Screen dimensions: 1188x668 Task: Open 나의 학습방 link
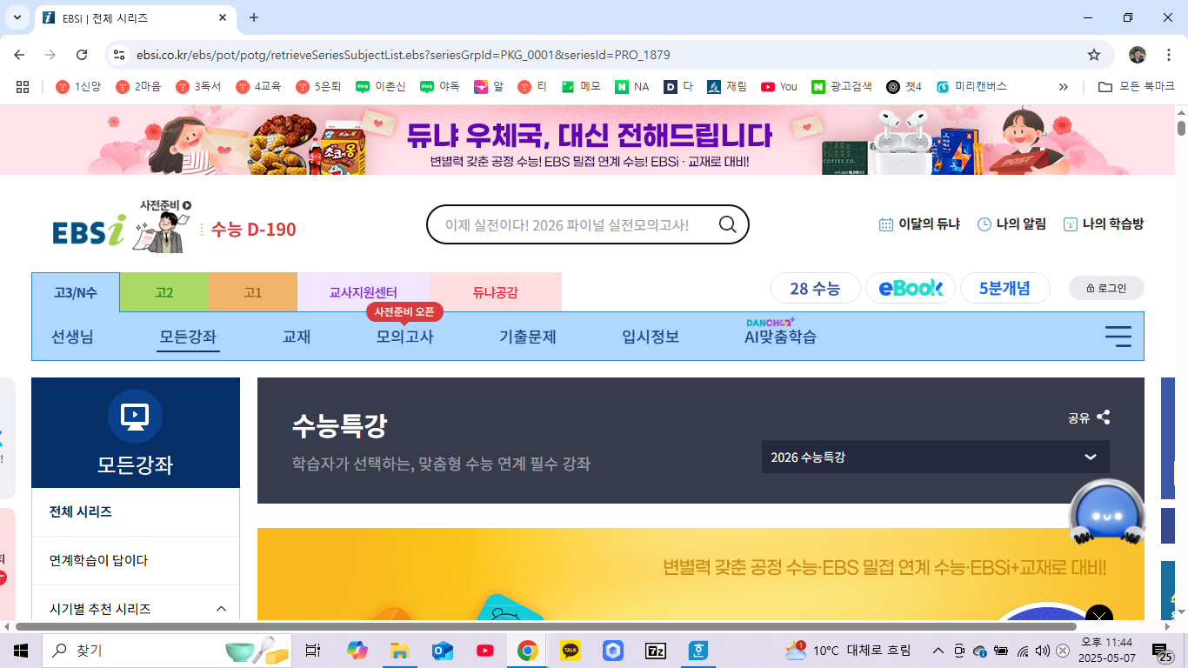[1103, 224]
